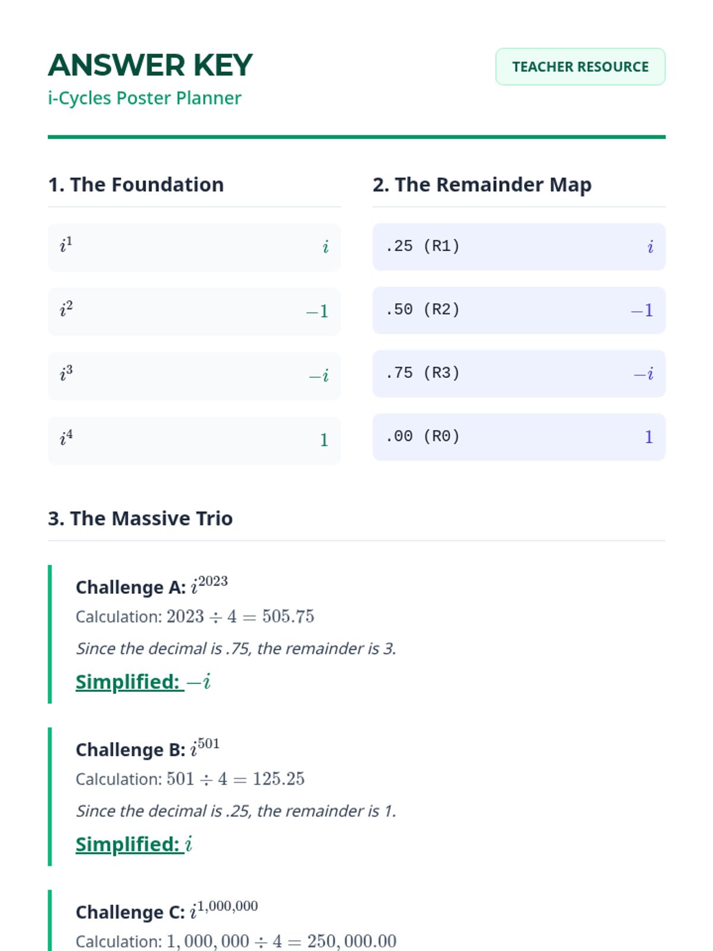Click the Challenge C heading
The width and height of the screenshot is (713, 951).
pyautogui.click(x=166, y=911)
